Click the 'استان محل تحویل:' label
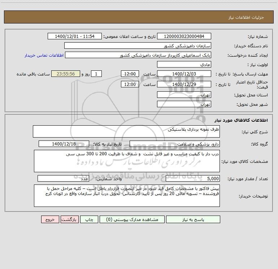This screenshot has width=278, height=269. pos(251,95)
